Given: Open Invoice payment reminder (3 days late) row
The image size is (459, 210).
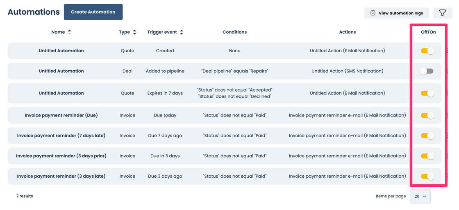Looking at the screenshot, I should tap(61, 176).
